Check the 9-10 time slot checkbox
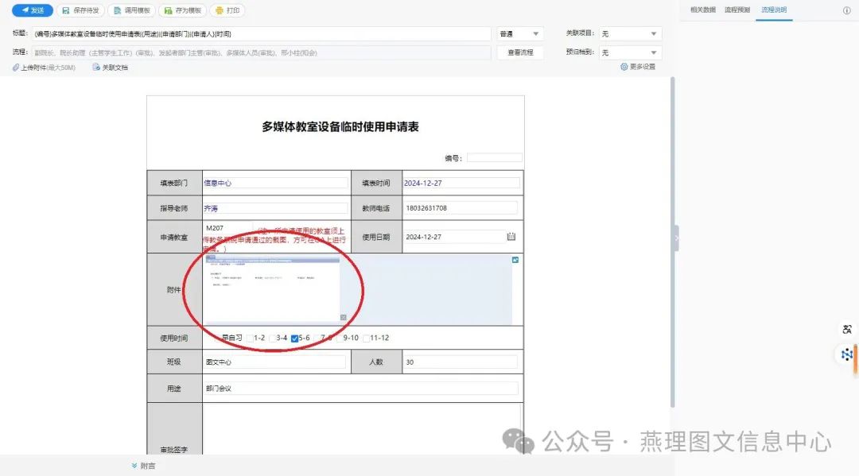Viewport: 859px width, 476px height. pyautogui.click(x=339, y=339)
